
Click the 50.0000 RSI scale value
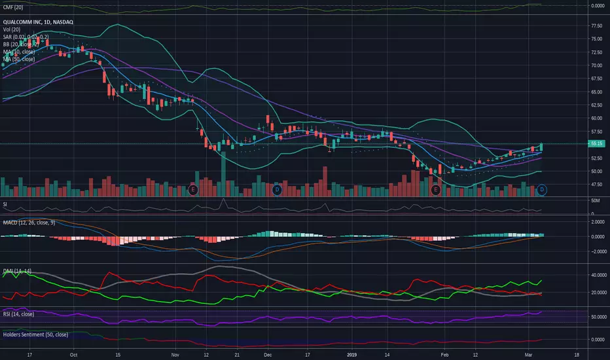(599, 317)
